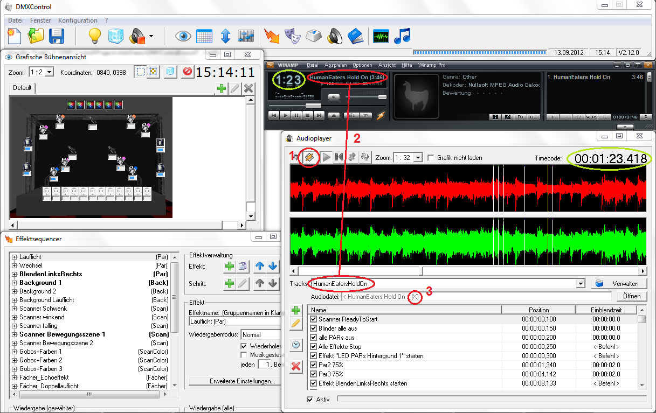This screenshot has width=656, height=413.
Task: Click the 'Verwalten' button
Action: coord(618,284)
